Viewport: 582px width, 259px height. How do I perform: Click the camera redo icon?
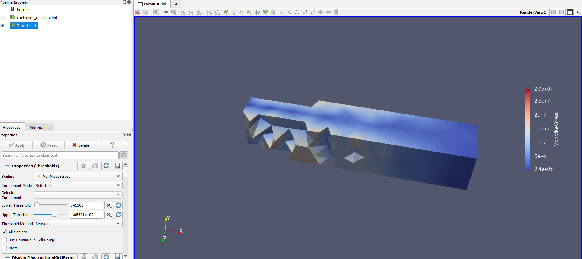click(x=146, y=12)
